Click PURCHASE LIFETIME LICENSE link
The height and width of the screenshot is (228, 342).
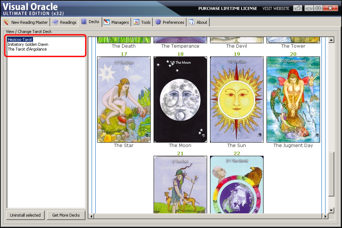(x=228, y=8)
